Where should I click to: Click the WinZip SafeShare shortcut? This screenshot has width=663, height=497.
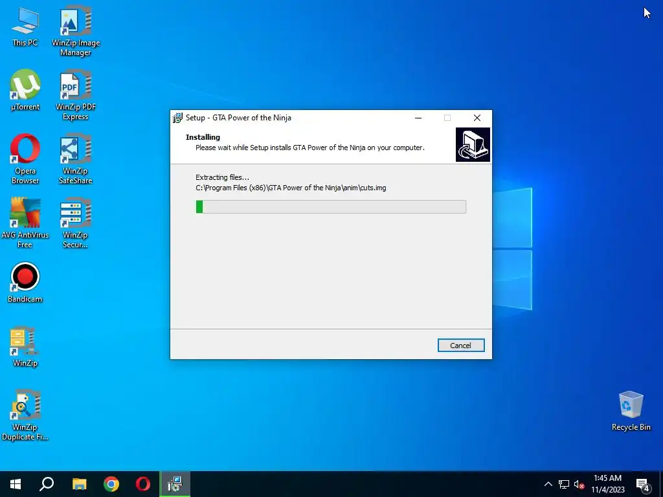click(76, 159)
